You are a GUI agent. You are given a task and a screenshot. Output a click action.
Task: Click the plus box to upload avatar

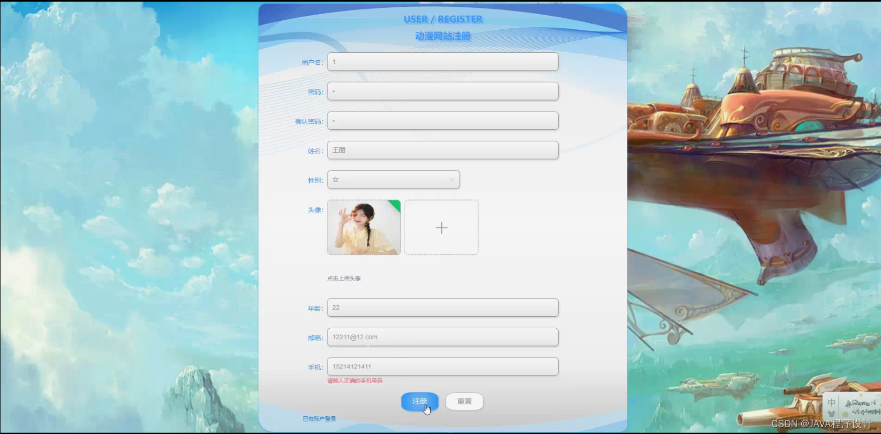pos(441,227)
